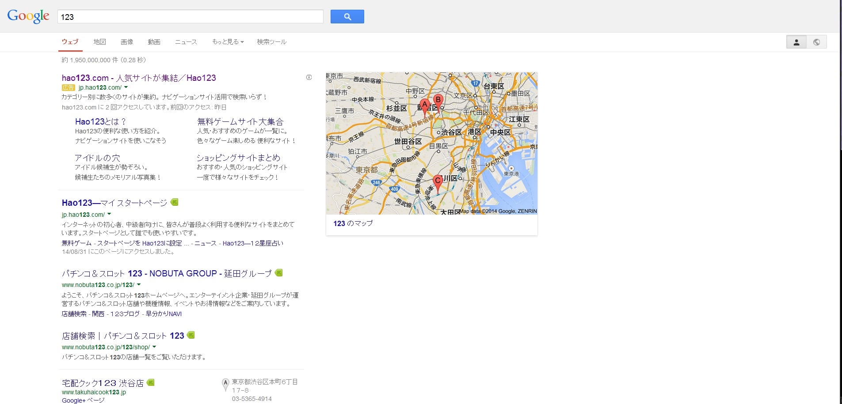842x404 pixels.
Task: Click the 関西 sublink
Action: (x=98, y=314)
